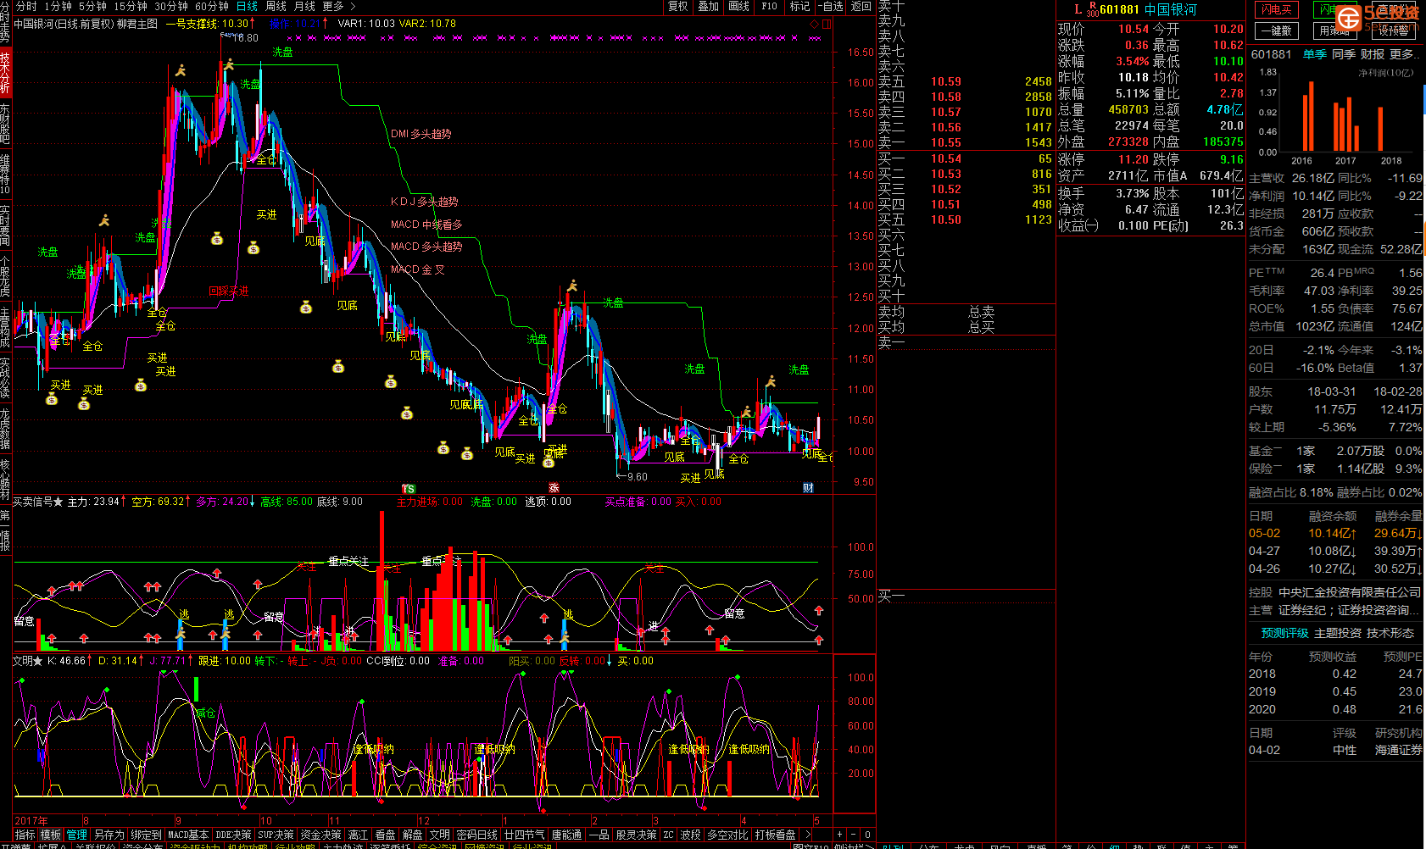The image size is (1426, 849).
Task: Switch to 60分钟 chart period
Action: click(x=211, y=6)
